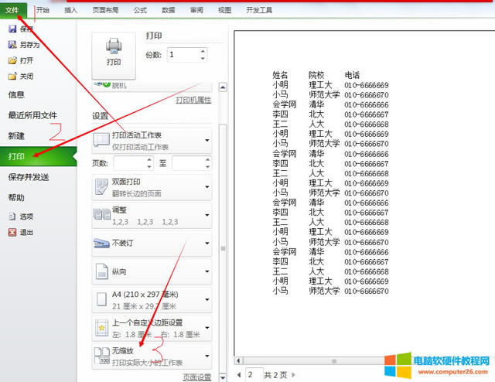Click the Save As icon

(12, 45)
